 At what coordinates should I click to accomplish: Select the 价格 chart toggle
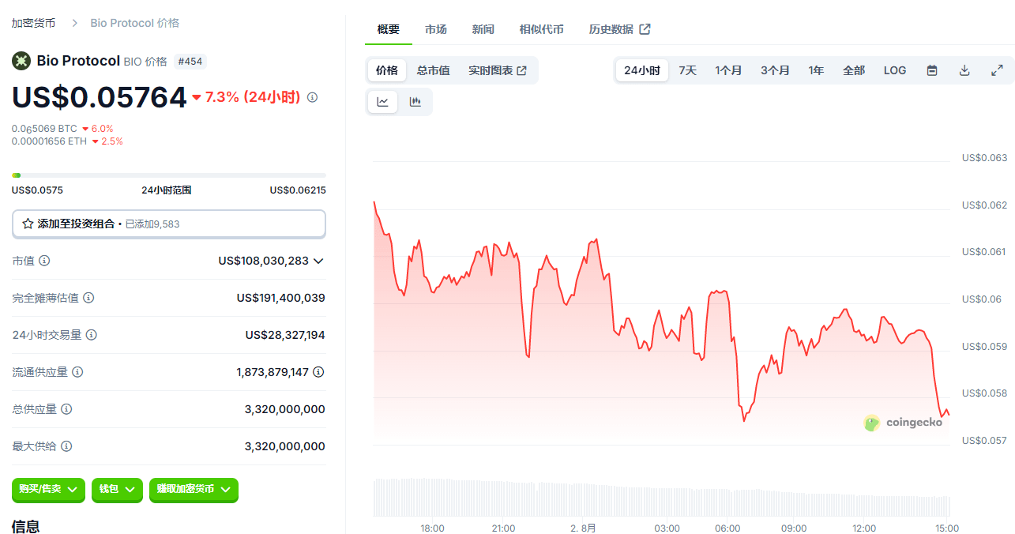pos(387,70)
